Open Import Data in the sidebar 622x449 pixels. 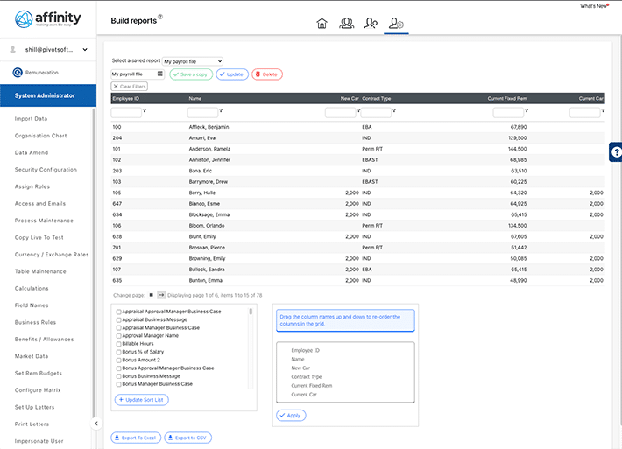(x=32, y=118)
